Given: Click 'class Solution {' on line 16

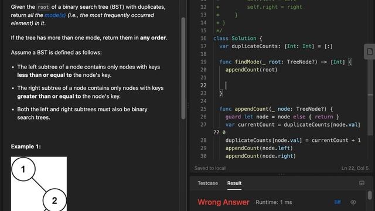Looking at the screenshot, I should (238, 38).
